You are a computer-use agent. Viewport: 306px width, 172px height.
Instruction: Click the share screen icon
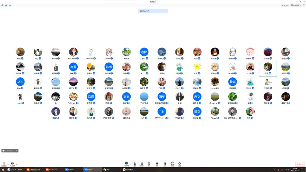(x=126, y=164)
